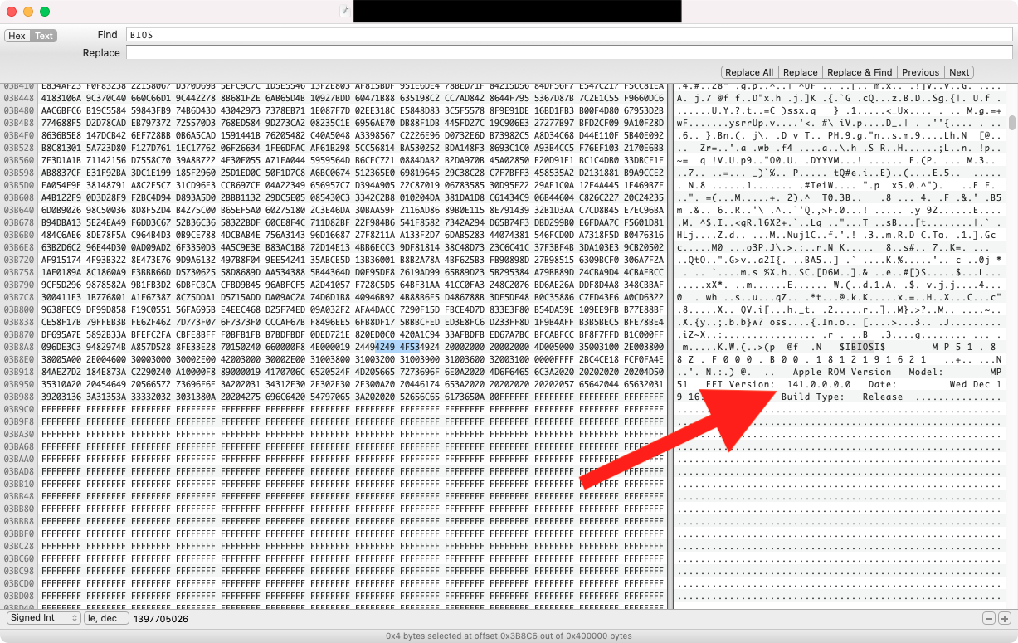Click offset label 03B8A8 in line column
Screen dimensions: 1018x643
pyautogui.click(x=17, y=347)
